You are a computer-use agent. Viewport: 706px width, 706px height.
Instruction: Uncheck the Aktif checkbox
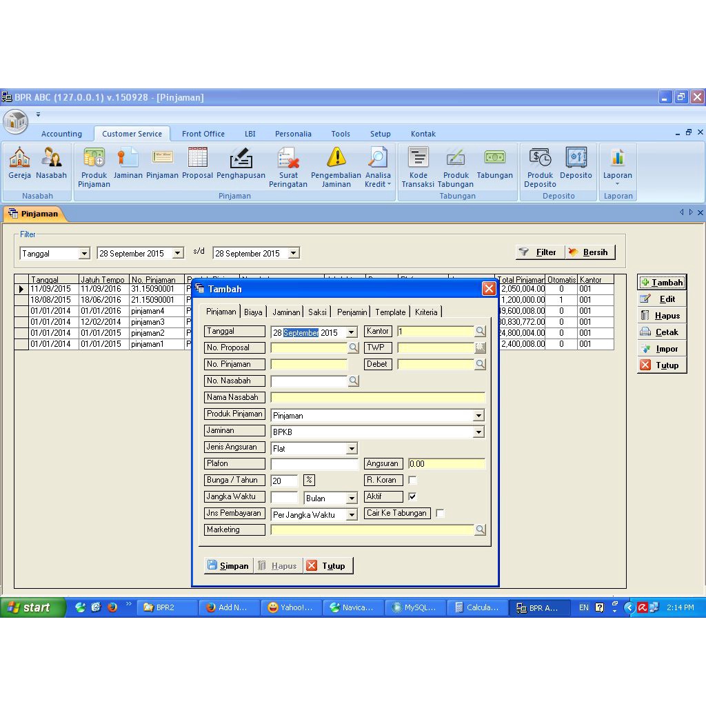click(x=412, y=496)
